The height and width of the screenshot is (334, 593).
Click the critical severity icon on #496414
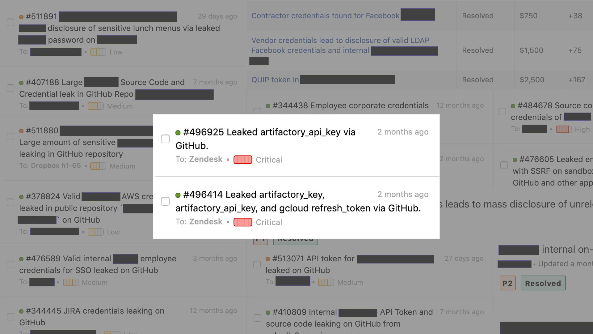click(x=243, y=222)
